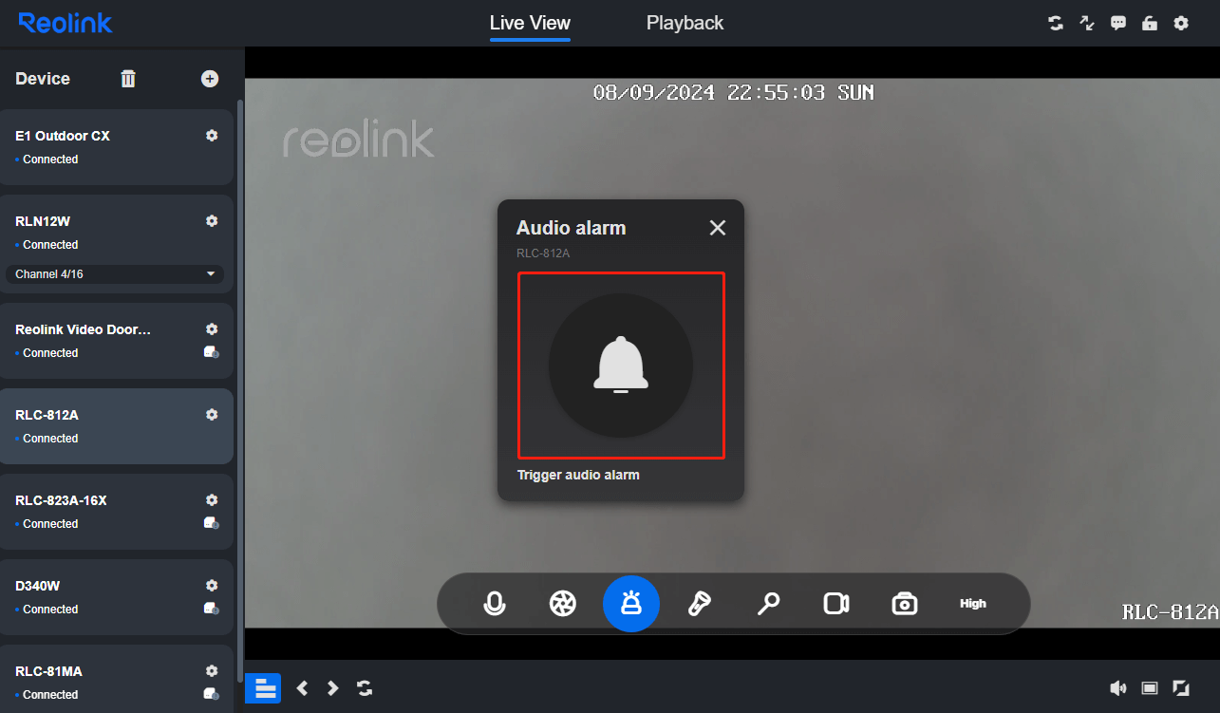
Task: Change the High stream quality setting
Action: coord(973,604)
